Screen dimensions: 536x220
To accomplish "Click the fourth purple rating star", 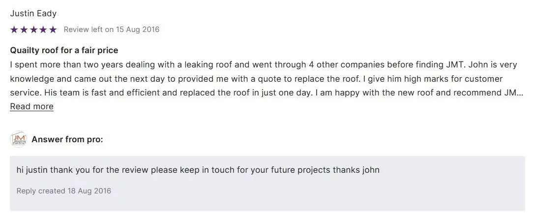I will click(43, 30).
